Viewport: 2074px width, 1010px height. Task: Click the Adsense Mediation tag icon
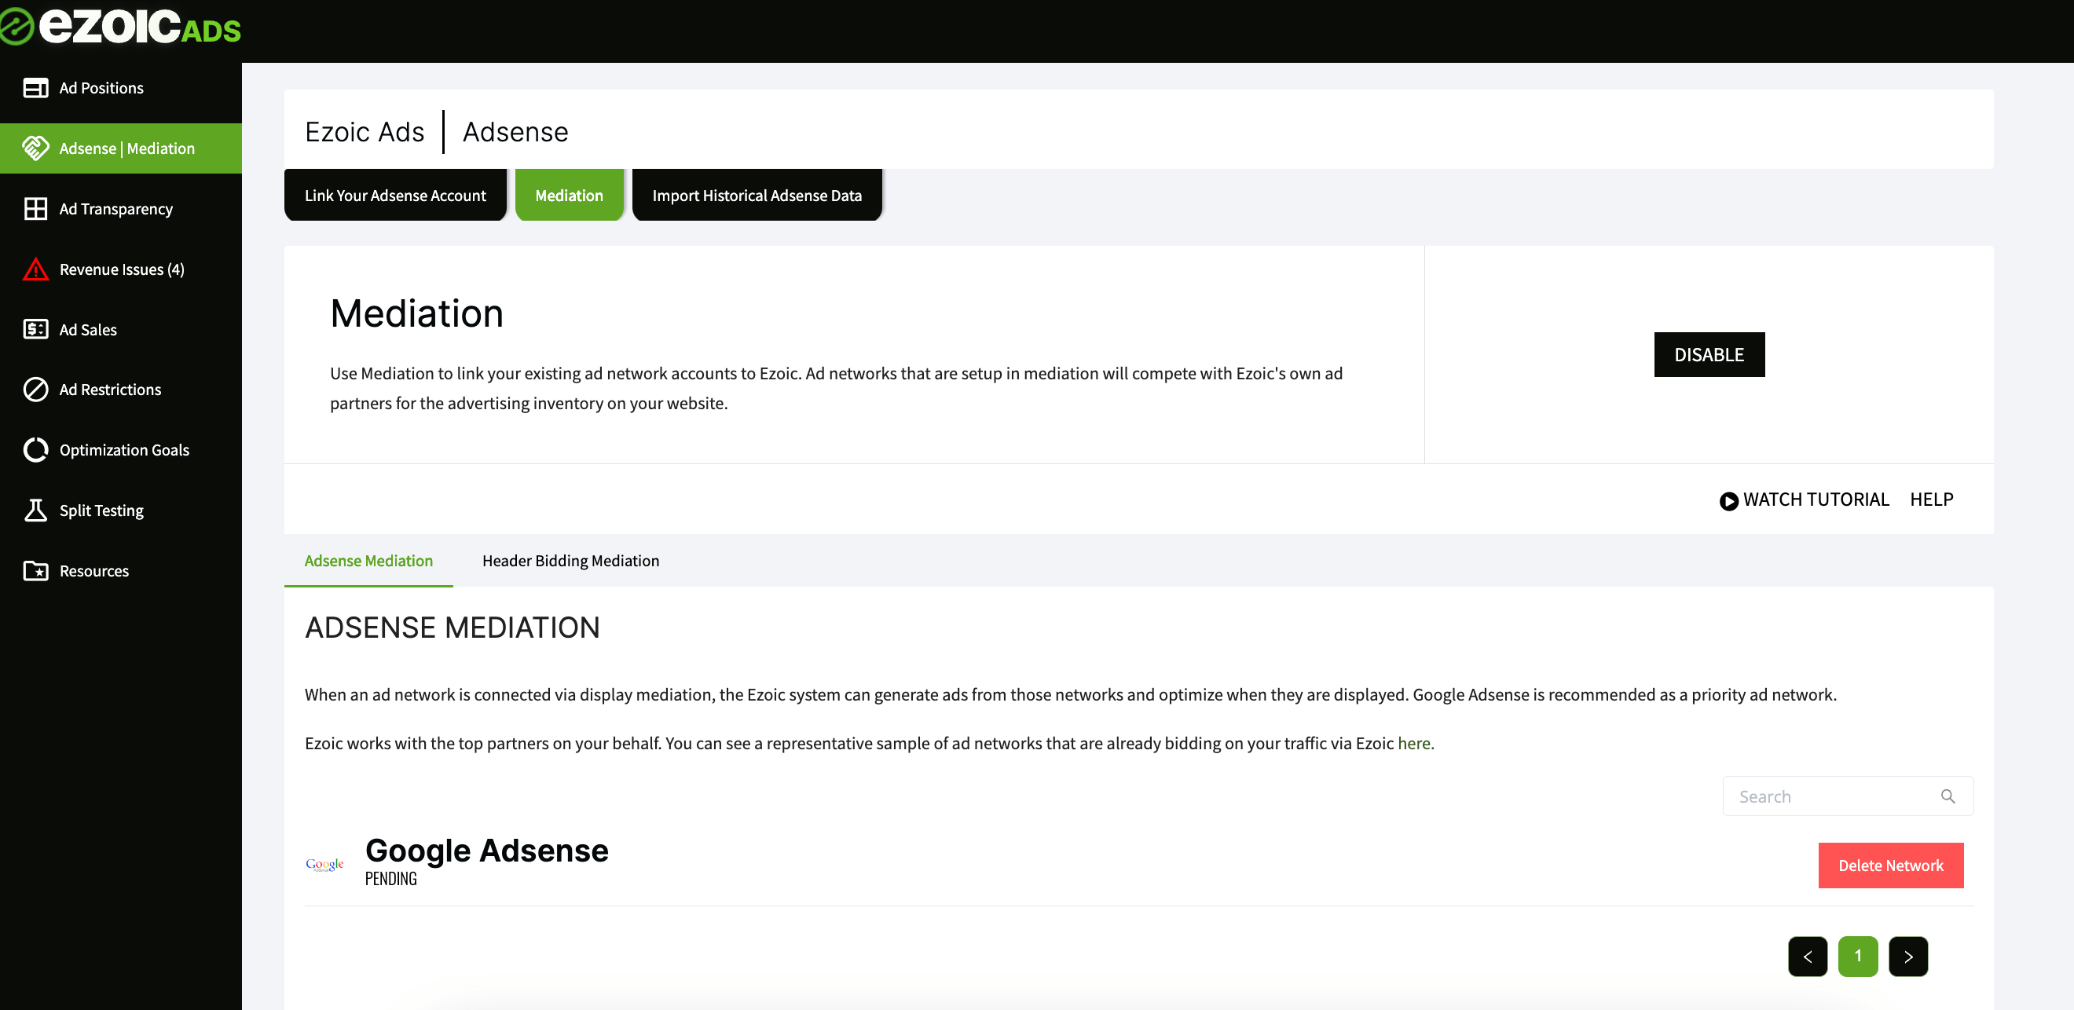pos(35,148)
